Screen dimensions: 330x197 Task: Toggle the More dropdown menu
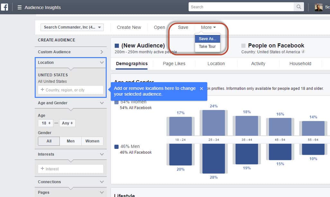(208, 27)
